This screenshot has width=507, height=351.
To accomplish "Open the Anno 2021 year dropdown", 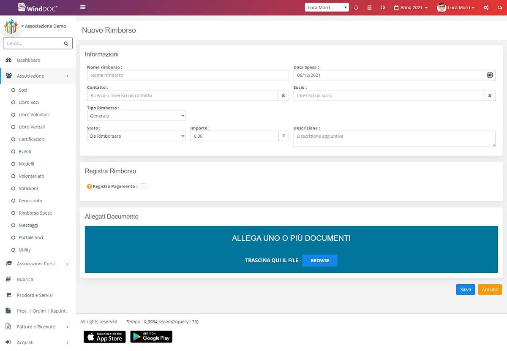I will click(411, 8).
